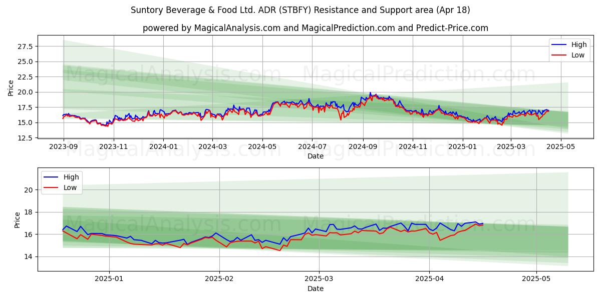Image resolution: width=601 pixels, height=300 pixels.
Task: Click the 'High' legend label in top chart
Action: [x=579, y=44]
